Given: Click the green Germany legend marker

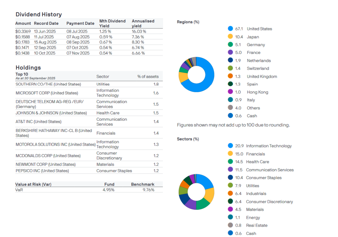Looking at the screenshot, I should point(231,45).
